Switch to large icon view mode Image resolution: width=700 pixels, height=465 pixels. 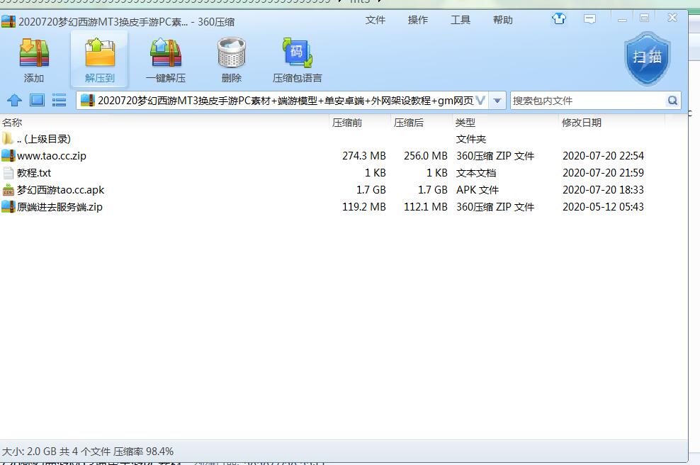click(x=37, y=101)
